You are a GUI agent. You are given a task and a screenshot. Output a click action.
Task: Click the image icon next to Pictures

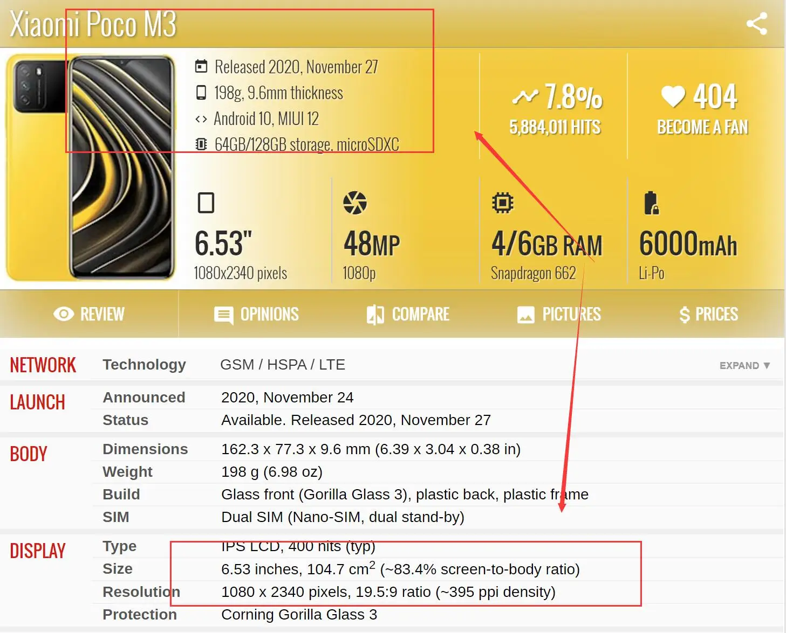click(x=526, y=315)
